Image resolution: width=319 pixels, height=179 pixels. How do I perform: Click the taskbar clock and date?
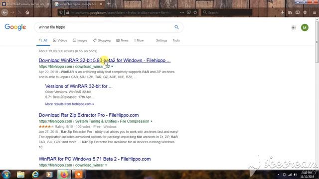coord(307,175)
